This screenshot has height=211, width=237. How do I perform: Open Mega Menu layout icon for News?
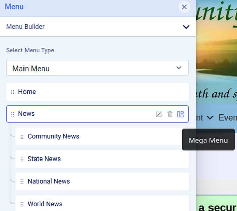click(x=180, y=114)
